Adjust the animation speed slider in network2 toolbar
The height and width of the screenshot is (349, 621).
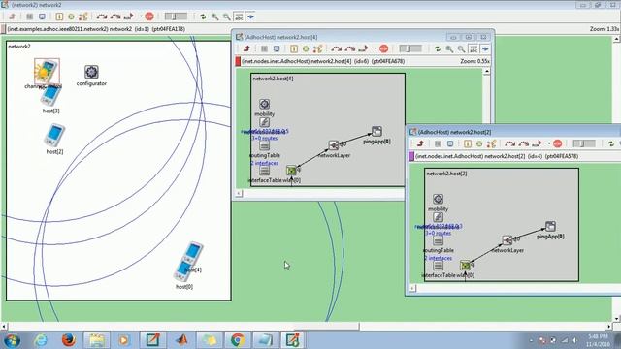176,16
